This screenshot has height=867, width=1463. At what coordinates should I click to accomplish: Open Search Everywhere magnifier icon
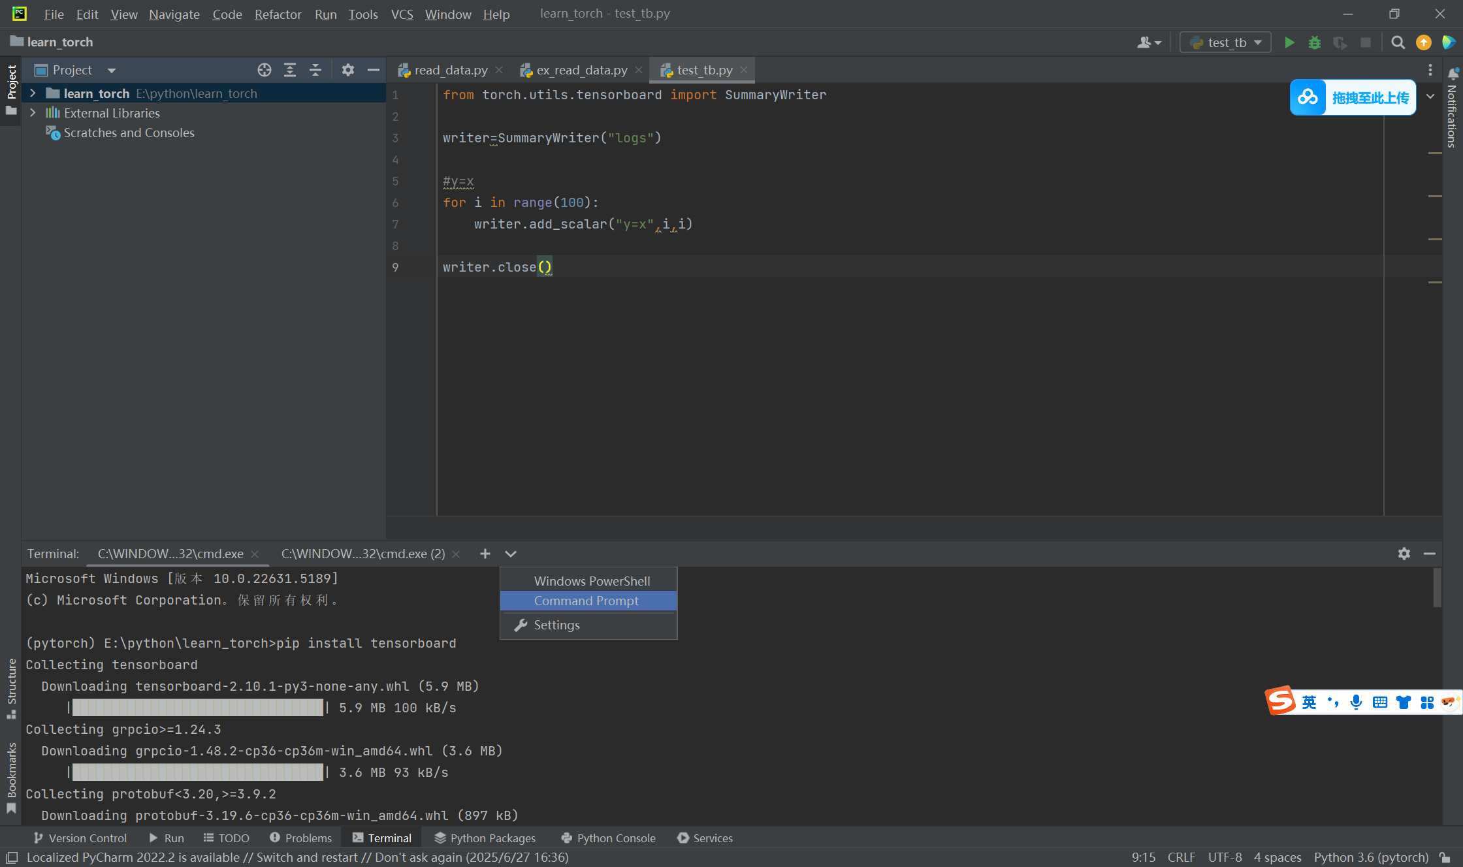click(1398, 42)
